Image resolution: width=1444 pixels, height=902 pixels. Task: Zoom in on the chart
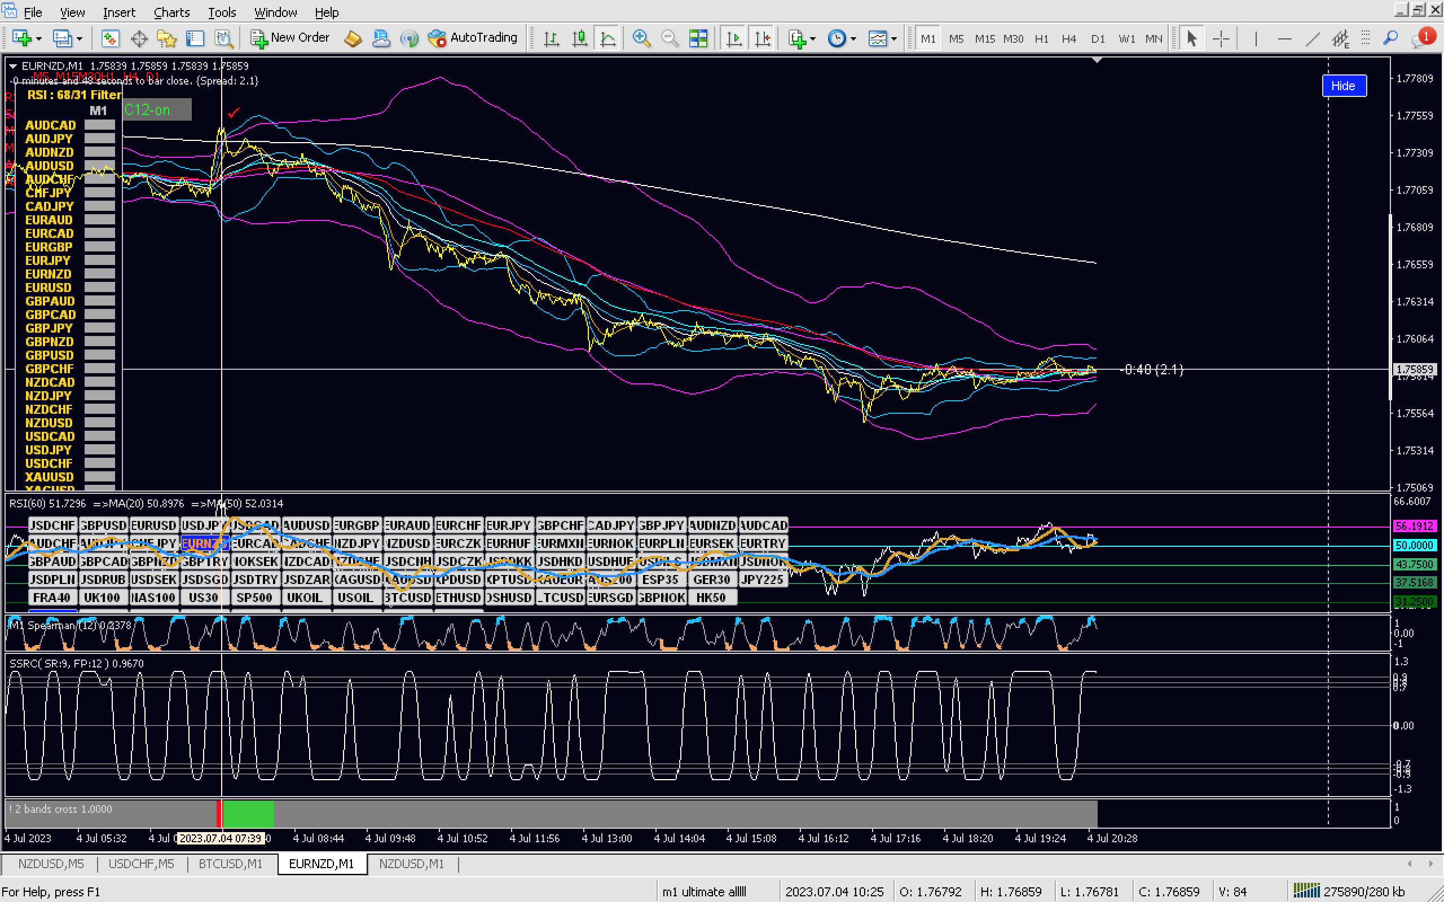[x=641, y=38]
